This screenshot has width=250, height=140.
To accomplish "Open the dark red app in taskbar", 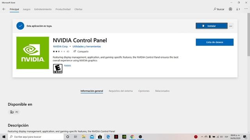I will point(116,136).
